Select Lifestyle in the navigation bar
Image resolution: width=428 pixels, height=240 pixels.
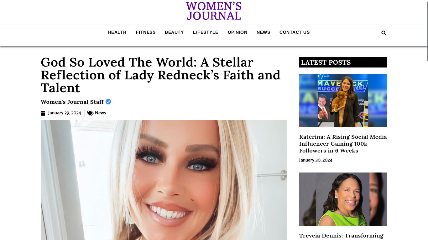206,32
